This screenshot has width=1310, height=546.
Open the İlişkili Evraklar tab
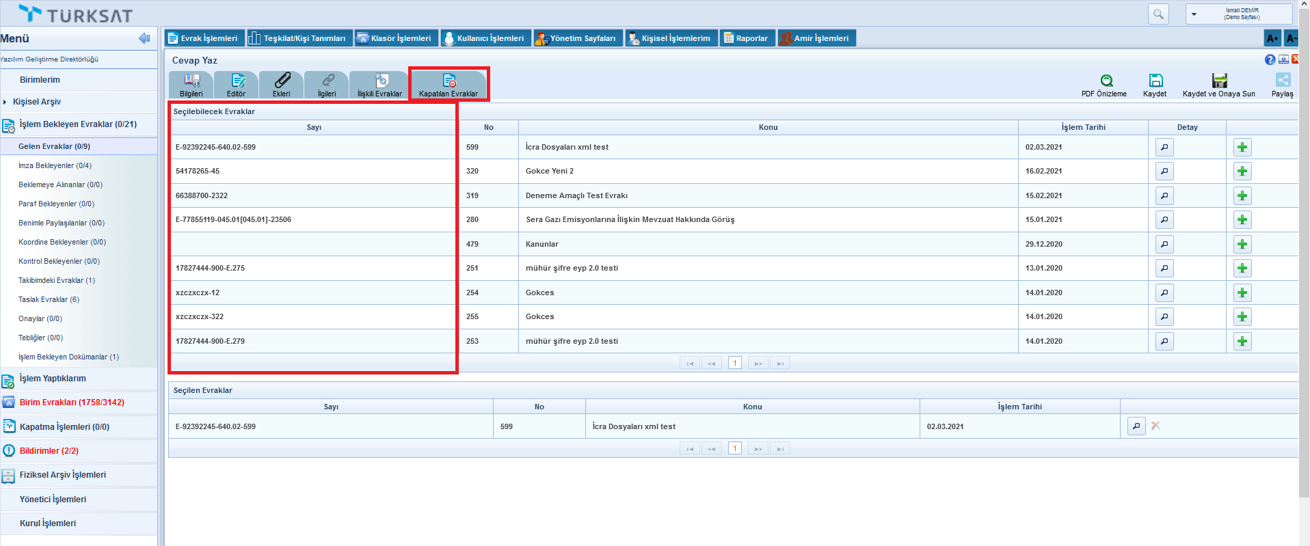click(380, 85)
